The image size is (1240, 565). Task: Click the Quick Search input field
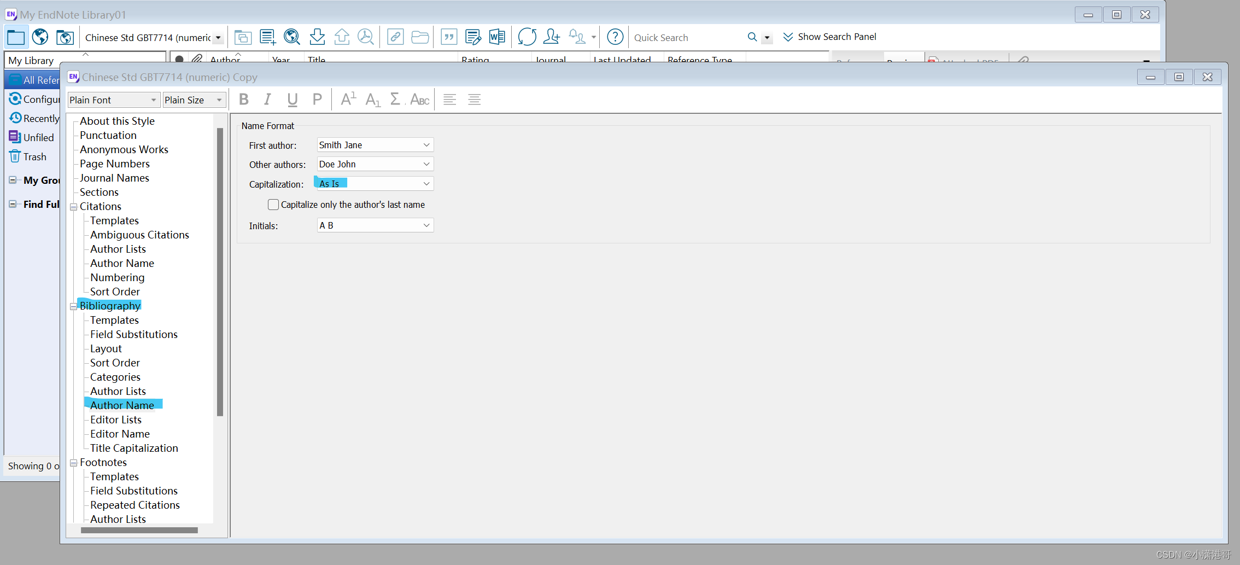[x=688, y=38]
